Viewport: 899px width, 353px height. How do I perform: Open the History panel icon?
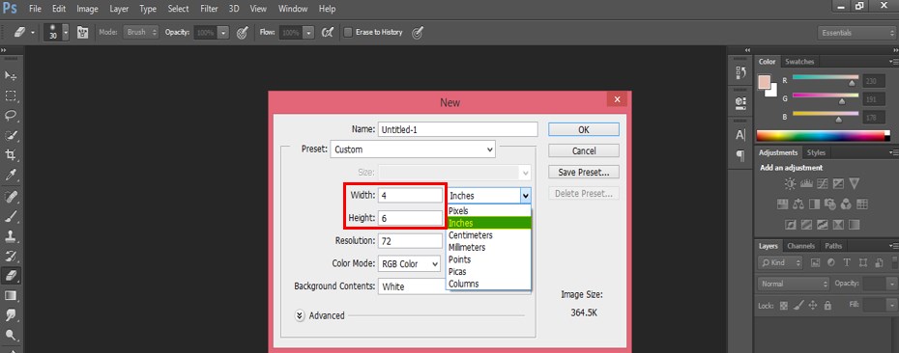click(740, 72)
